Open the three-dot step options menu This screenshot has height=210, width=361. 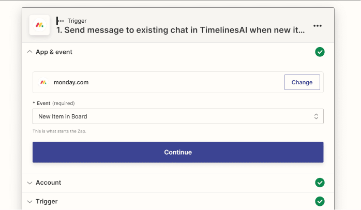click(318, 25)
